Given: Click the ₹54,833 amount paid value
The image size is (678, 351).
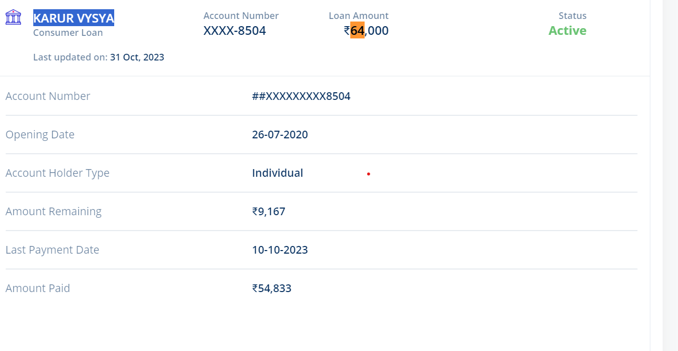Looking at the screenshot, I should coord(271,288).
